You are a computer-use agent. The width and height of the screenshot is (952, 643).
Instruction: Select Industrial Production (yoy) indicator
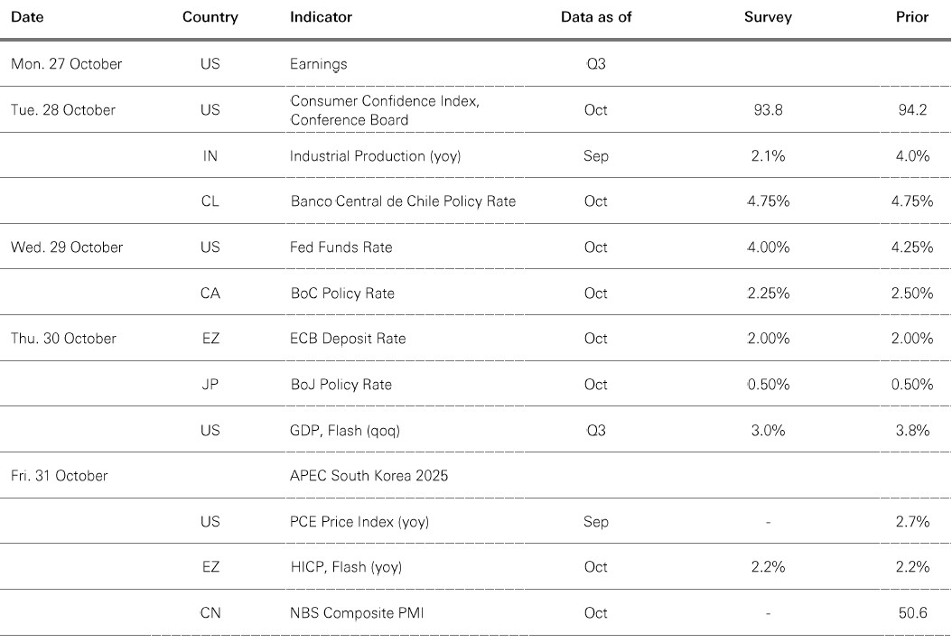click(x=375, y=156)
